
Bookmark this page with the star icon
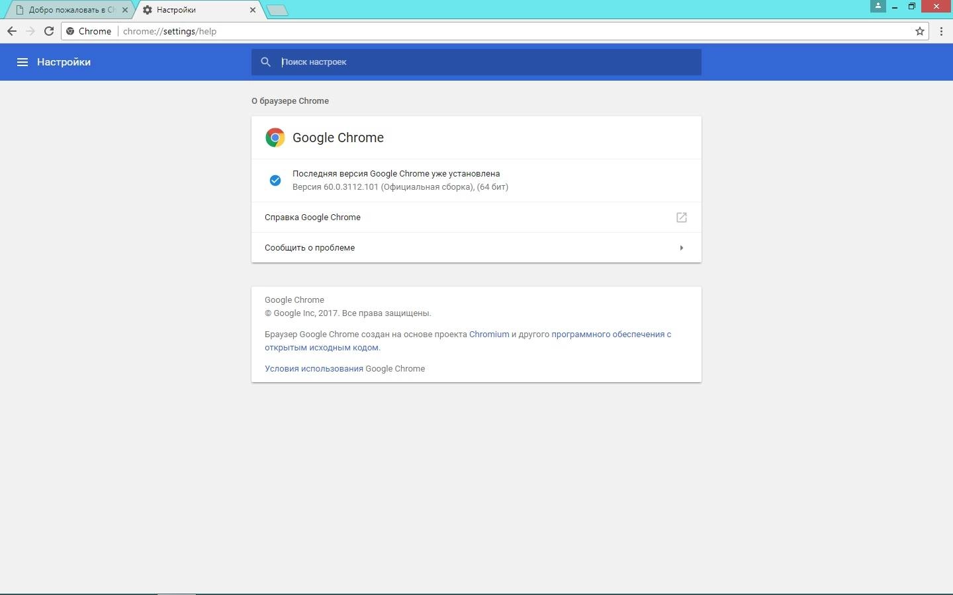(920, 31)
